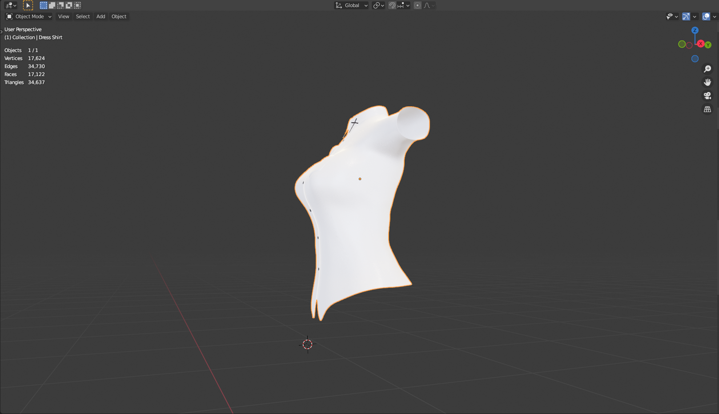The width and height of the screenshot is (719, 414).
Task: Toggle show gizmo button
Action: coord(686,16)
